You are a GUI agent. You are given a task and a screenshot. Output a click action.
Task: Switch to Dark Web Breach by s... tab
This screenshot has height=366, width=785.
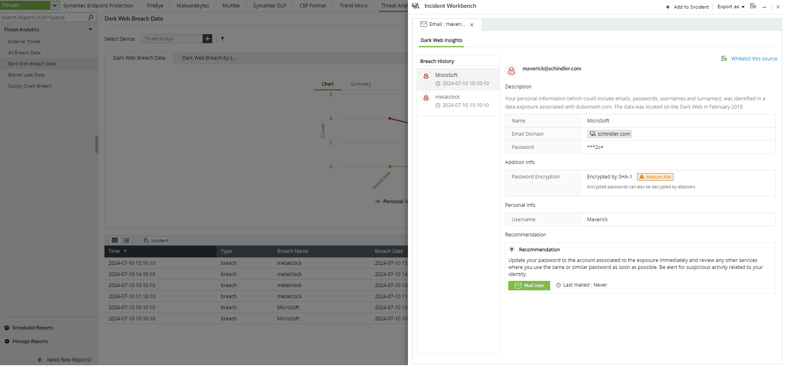tap(209, 58)
